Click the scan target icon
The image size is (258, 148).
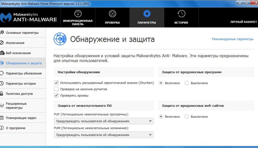(112, 14)
